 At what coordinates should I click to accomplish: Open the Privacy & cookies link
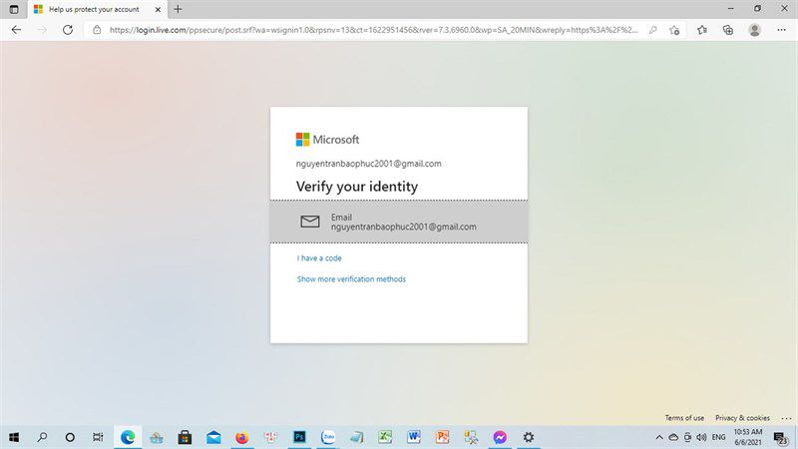click(742, 418)
